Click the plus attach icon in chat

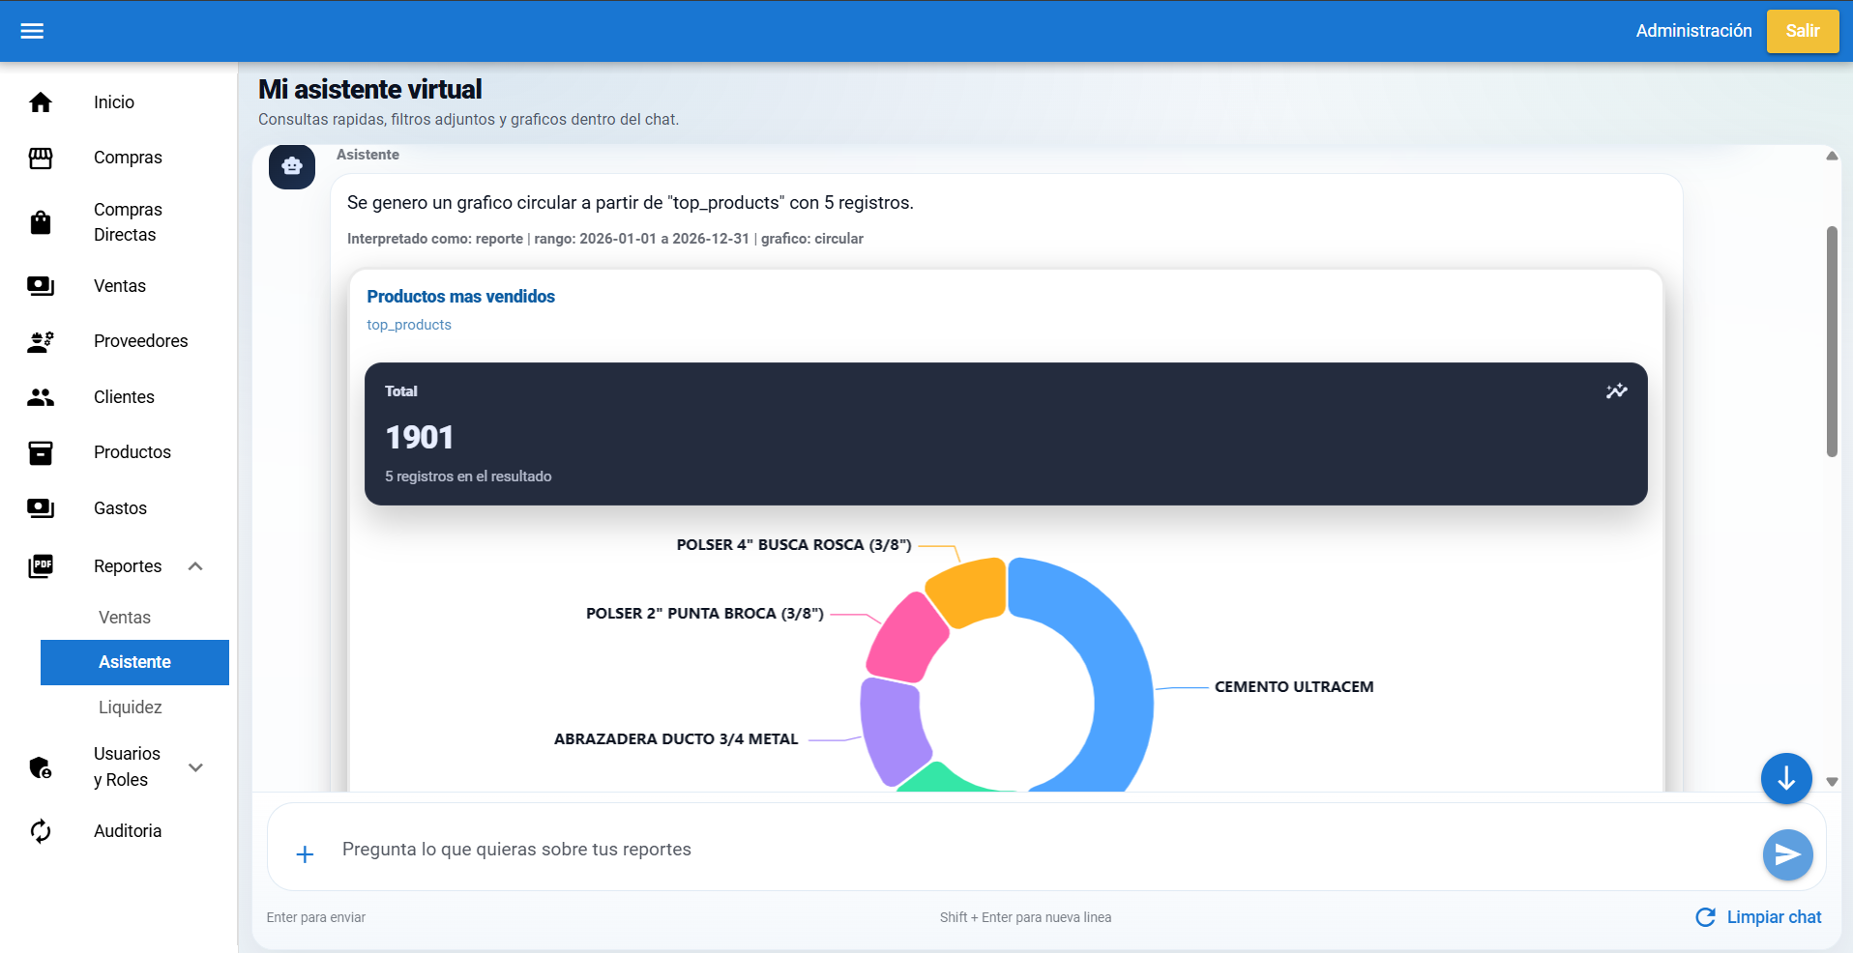click(305, 854)
